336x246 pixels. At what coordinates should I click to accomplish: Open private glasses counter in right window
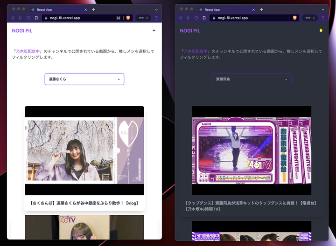(310, 18)
